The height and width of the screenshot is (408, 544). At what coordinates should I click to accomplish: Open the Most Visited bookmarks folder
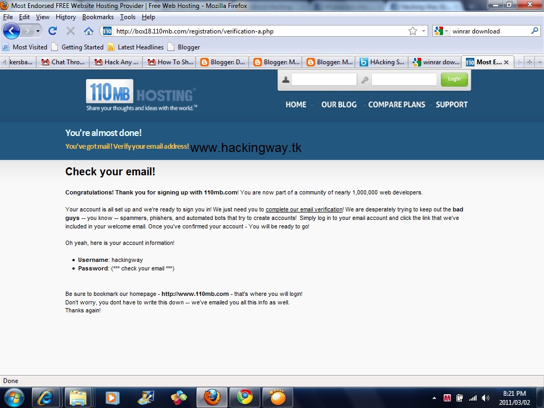(25, 47)
